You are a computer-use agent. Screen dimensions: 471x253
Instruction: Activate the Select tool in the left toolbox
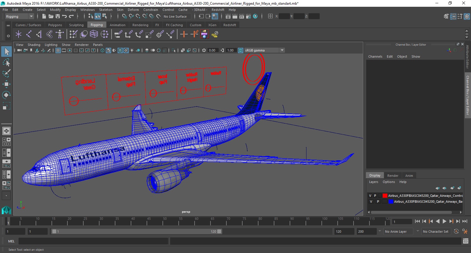[x=6, y=52]
